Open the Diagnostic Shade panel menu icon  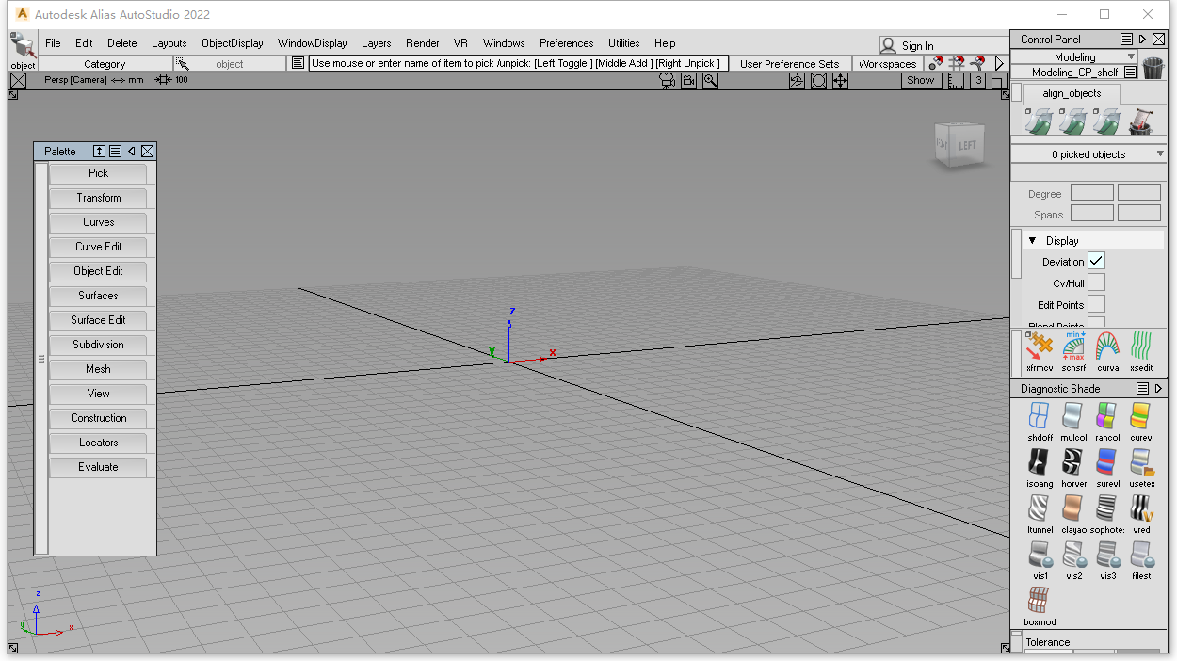click(1142, 389)
